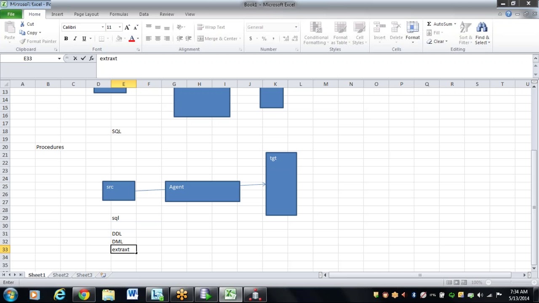Open the Orientation text-angle options
539x303 pixels.
point(181,27)
